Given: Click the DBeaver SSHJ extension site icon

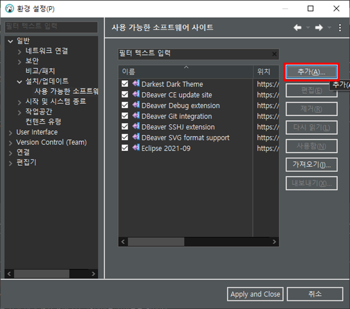Looking at the screenshot, I should click(x=136, y=126).
